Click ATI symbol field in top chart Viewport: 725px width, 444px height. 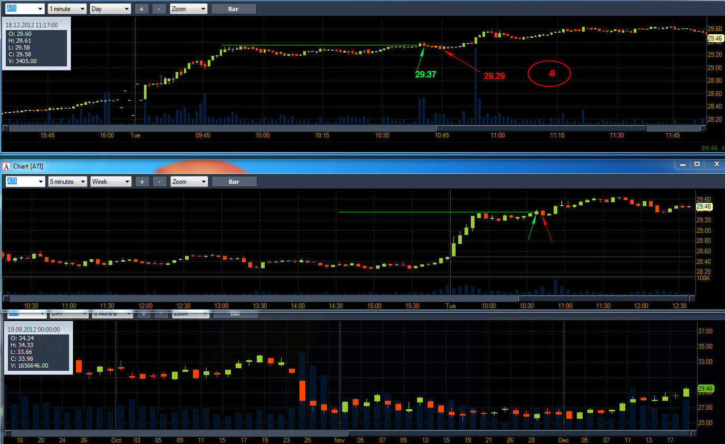[24, 9]
